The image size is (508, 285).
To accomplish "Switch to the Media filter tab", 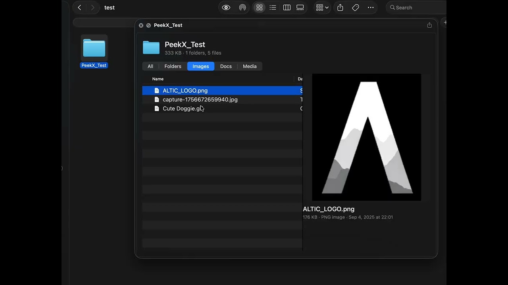I will (250, 66).
